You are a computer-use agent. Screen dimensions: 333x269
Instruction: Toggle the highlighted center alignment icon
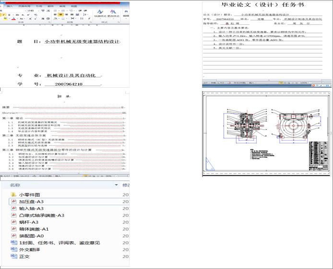tap(61, 15)
